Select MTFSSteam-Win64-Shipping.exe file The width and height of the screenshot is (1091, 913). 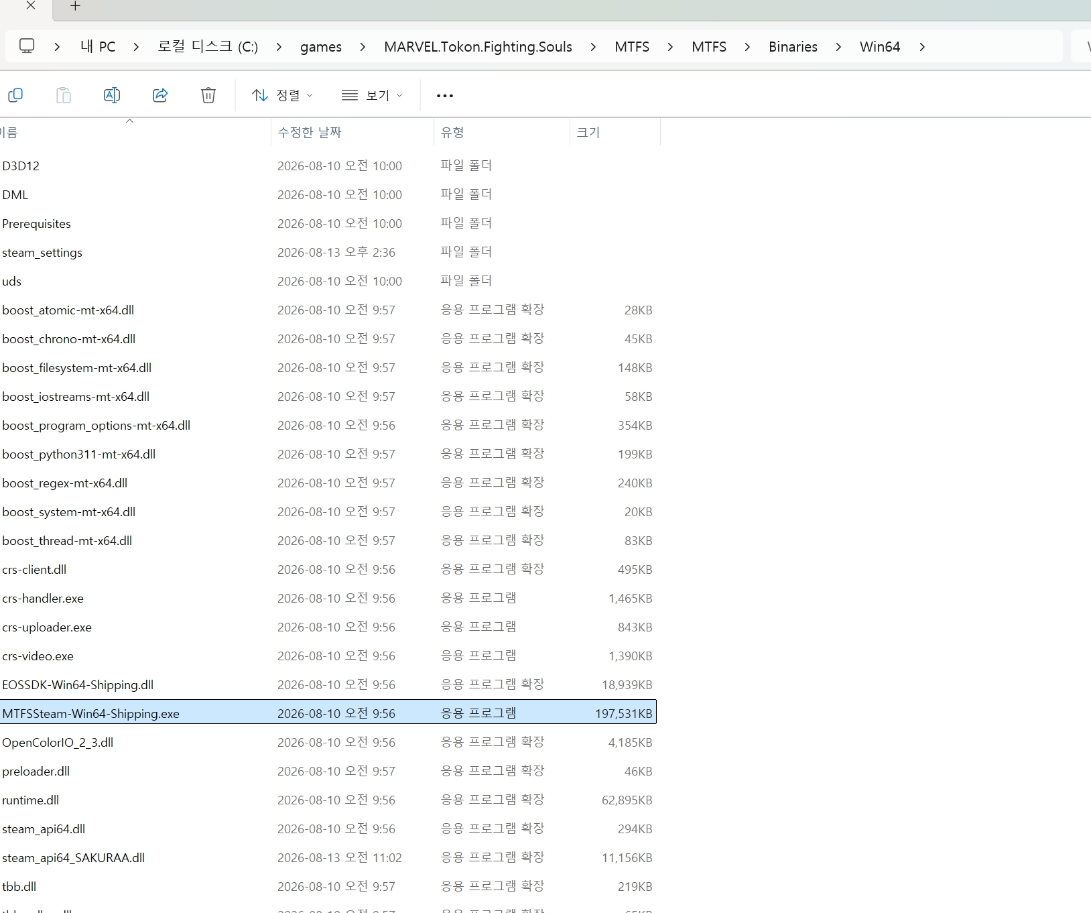pyautogui.click(x=328, y=713)
